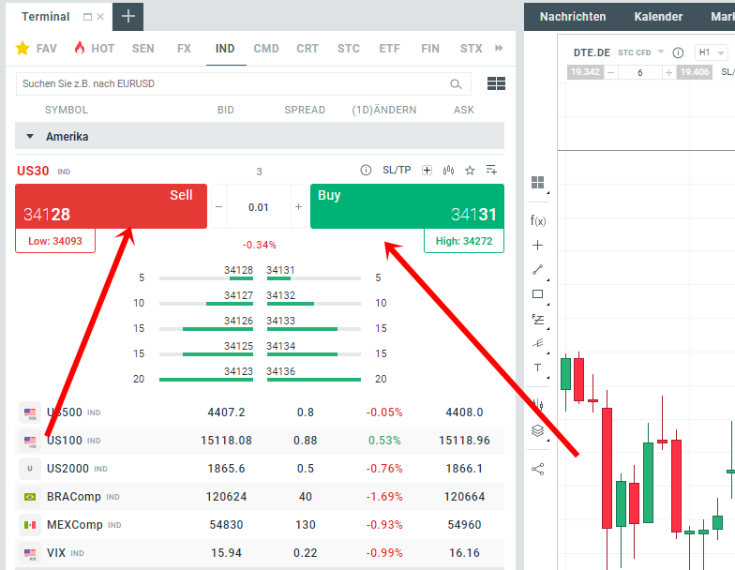Viewport: 735px width, 570px height.
Task: Select the BRAComp row
Action: click(260, 497)
